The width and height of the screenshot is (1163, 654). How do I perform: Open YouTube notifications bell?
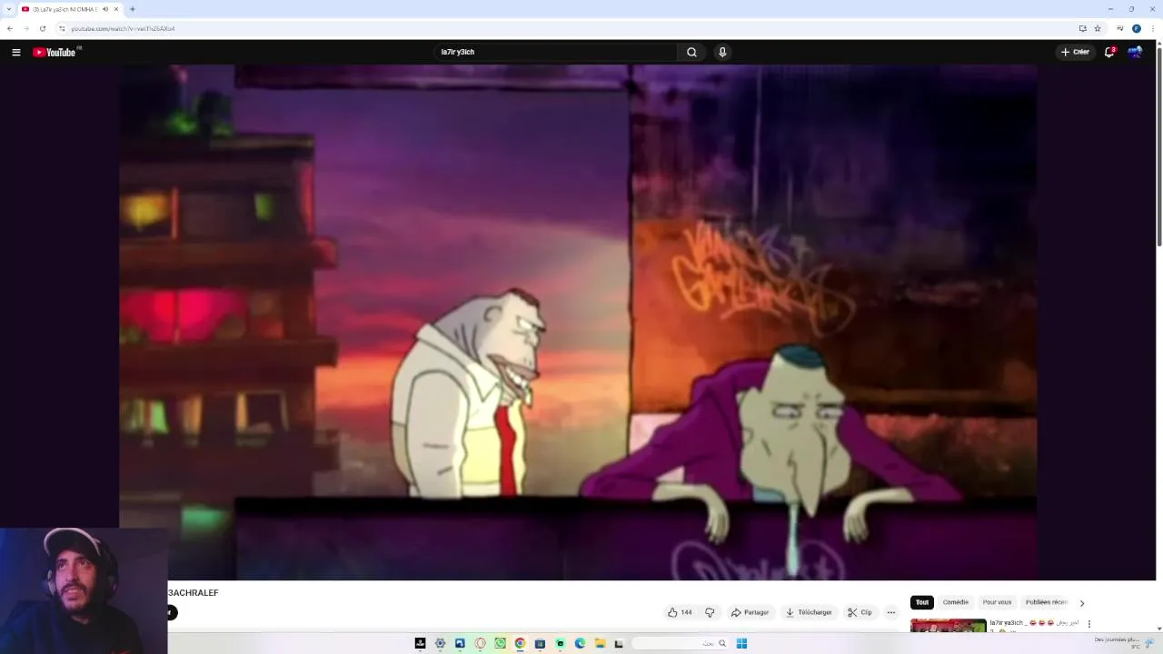pos(1108,52)
